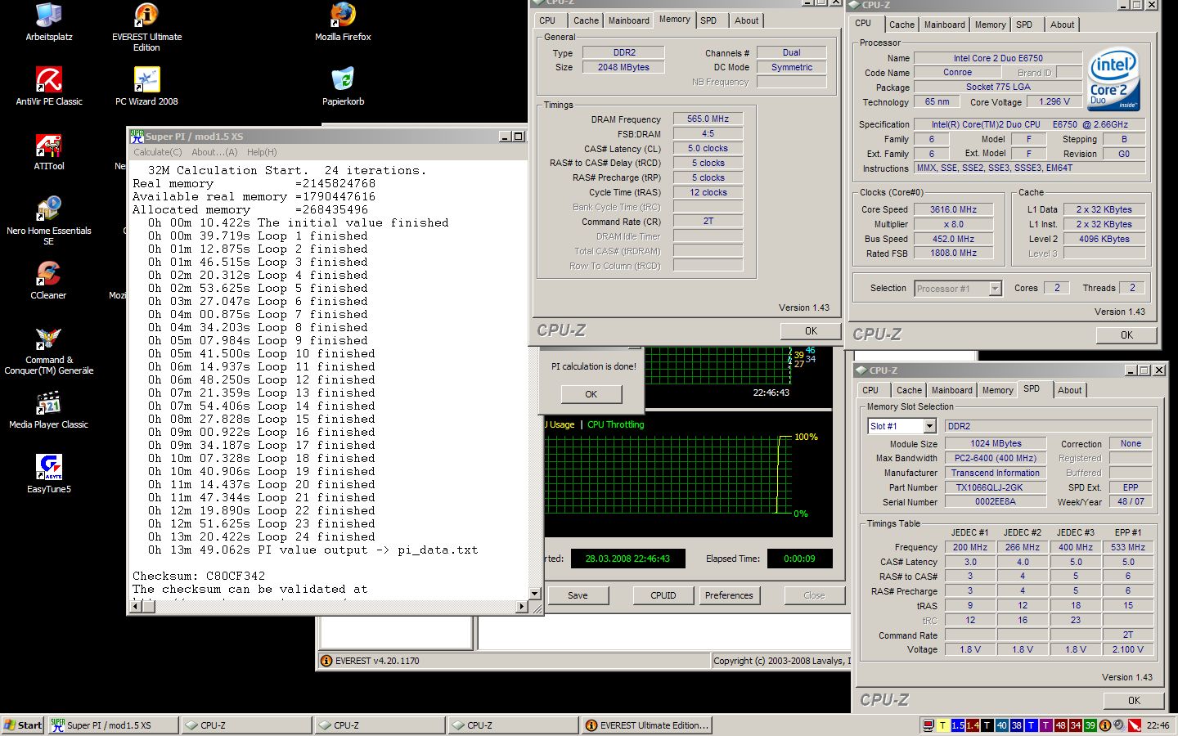Image resolution: width=1178 pixels, height=736 pixels.
Task: Switch to Cache tab in the CPU-Z processor window
Action: [901, 25]
